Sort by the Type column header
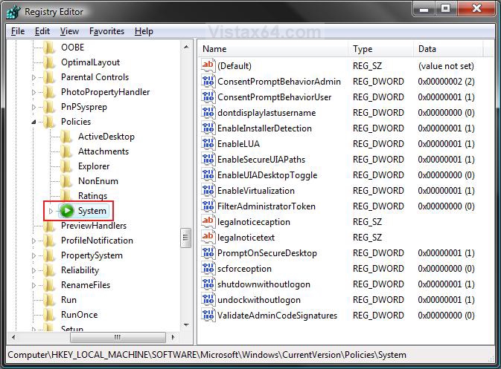The width and height of the screenshot is (501, 369). tap(381, 49)
